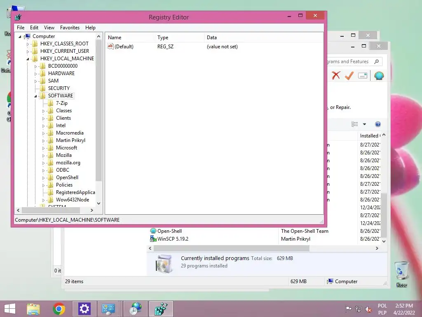422x317 pixels.
Task: Select the Macromedia key folder icon
Action: pyautogui.click(x=51, y=133)
